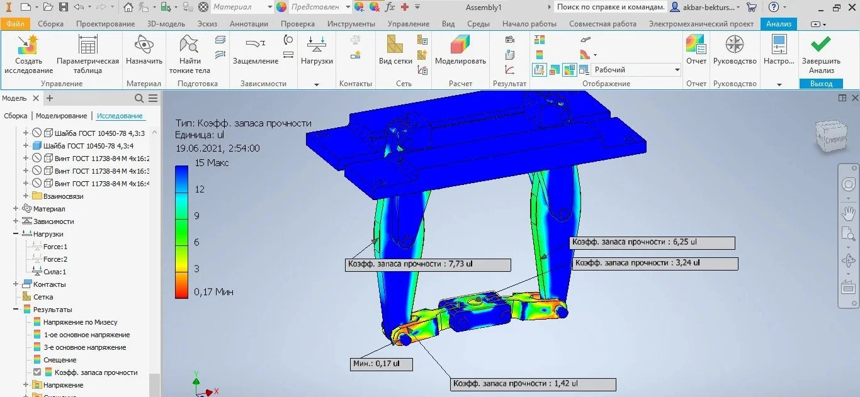Collapse the Нагрузки tree node

(16, 234)
